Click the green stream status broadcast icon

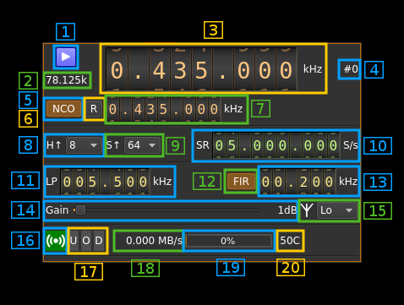(x=56, y=241)
